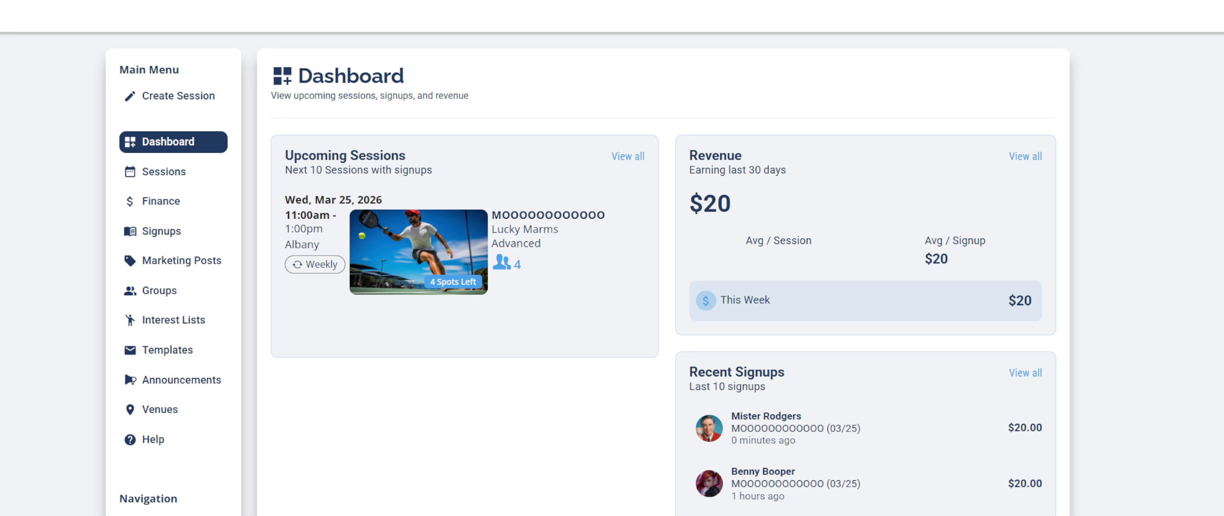Screen dimensions: 1224x516
Task: Select Templates in the sidebar
Action: (173, 350)
